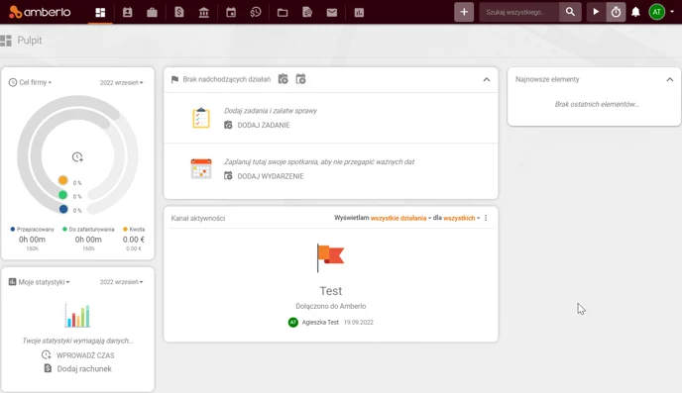Image resolution: width=682 pixels, height=393 pixels.
Task: Click the flag icon in activity feed
Action: (x=330, y=257)
